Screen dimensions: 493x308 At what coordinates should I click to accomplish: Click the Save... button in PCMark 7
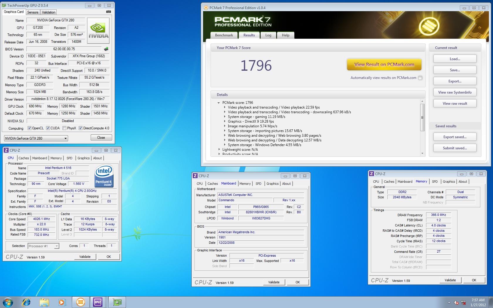[x=455, y=70]
